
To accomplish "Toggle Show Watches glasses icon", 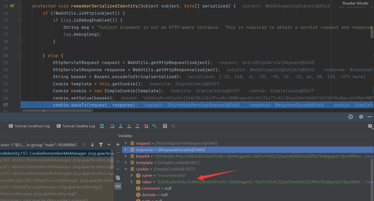I will coord(118,186).
